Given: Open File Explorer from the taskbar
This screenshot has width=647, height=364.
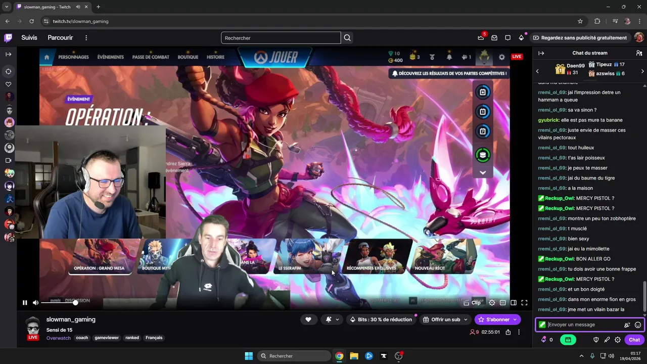Looking at the screenshot, I should [354, 356].
